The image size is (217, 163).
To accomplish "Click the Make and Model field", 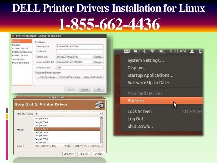I will click(74, 62).
